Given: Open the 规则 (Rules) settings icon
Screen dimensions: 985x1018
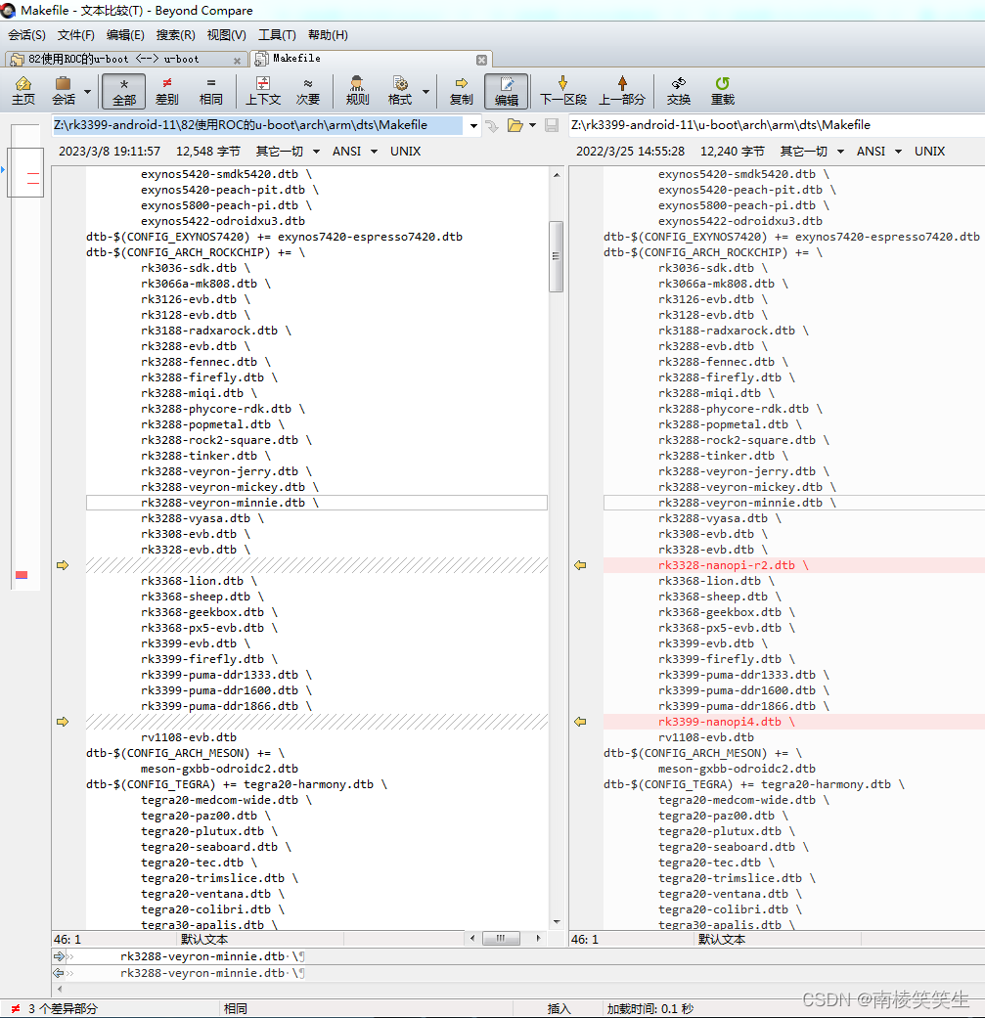Looking at the screenshot, I should [357, 90].
